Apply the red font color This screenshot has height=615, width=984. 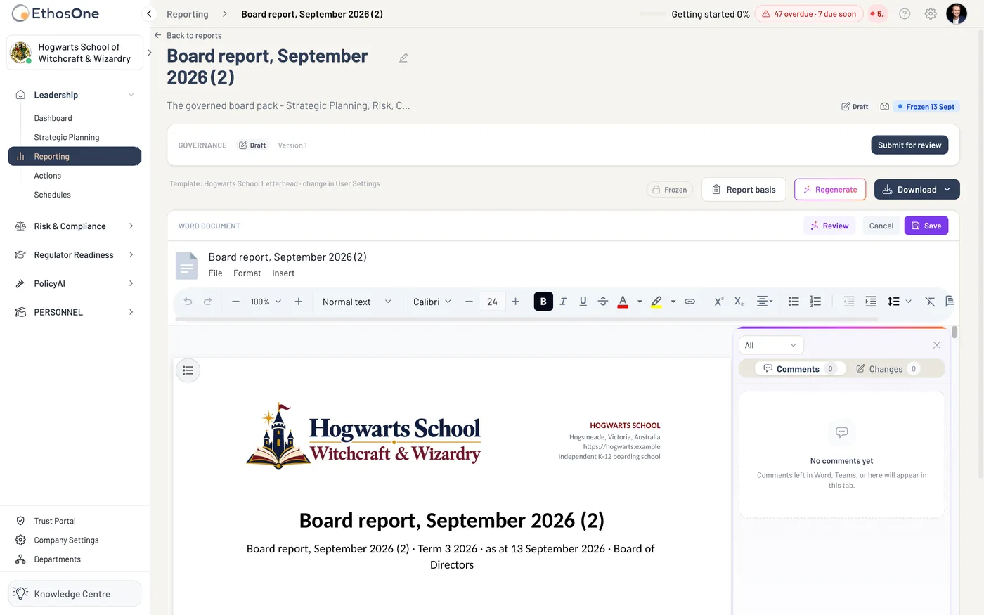(x=623, y=302)
